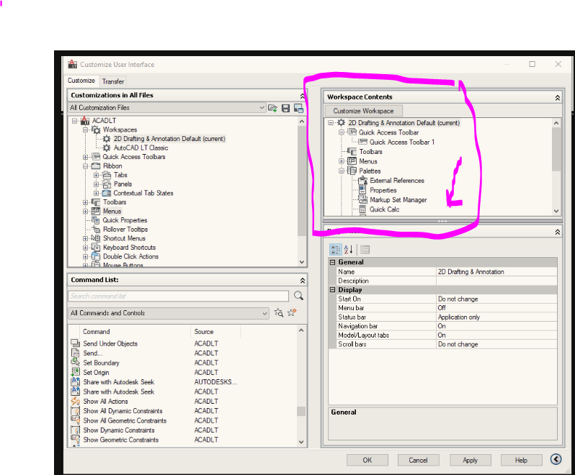This screenshot has width=575, height=475.
Task: Expand Menus node in Workspace Contents
Action: coord(342,161)
